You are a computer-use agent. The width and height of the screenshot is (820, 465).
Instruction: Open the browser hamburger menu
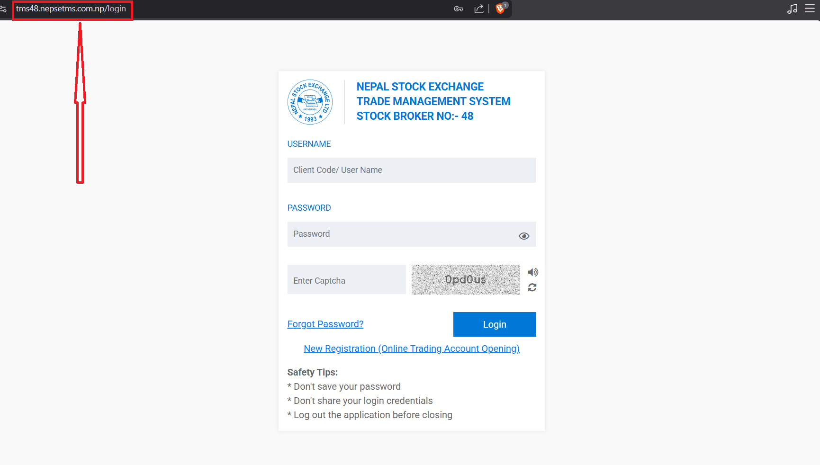(x=810, y=9)
